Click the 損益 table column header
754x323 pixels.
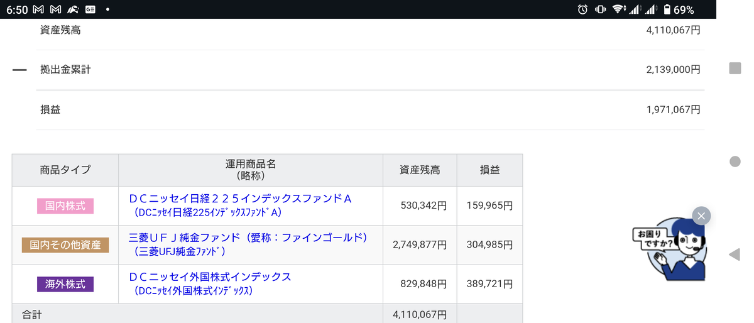(489, 170)
